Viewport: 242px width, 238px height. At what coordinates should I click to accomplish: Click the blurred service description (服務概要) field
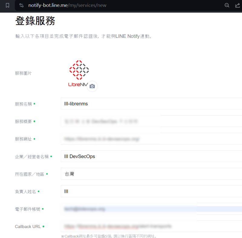pyautogui.click(x=152, y=121)
